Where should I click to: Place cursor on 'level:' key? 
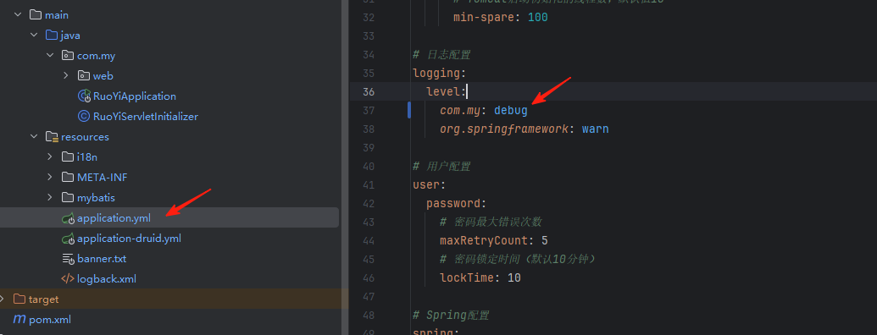446,91
